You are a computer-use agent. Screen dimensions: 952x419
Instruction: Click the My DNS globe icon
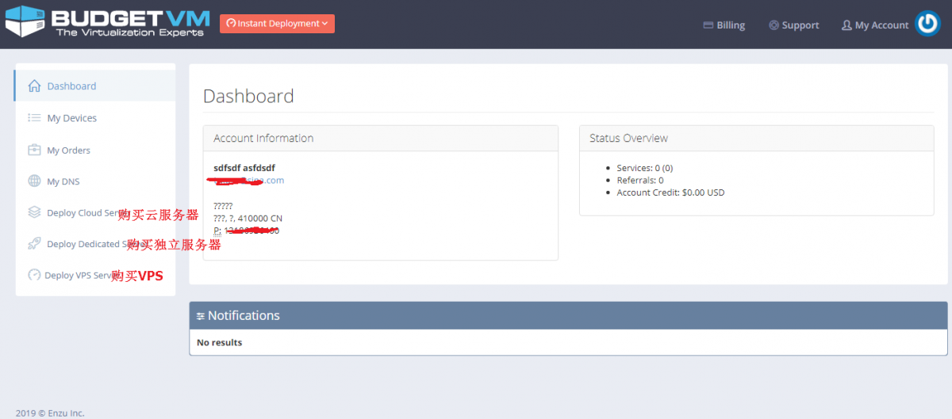(34, 181)
